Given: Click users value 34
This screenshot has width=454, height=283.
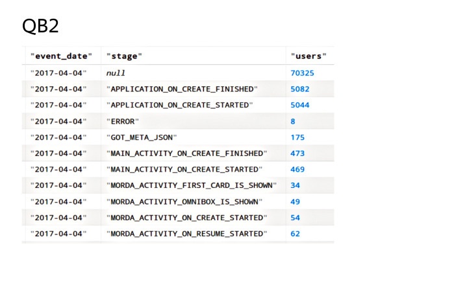Looking at the screenshot, I should point(296,185).
